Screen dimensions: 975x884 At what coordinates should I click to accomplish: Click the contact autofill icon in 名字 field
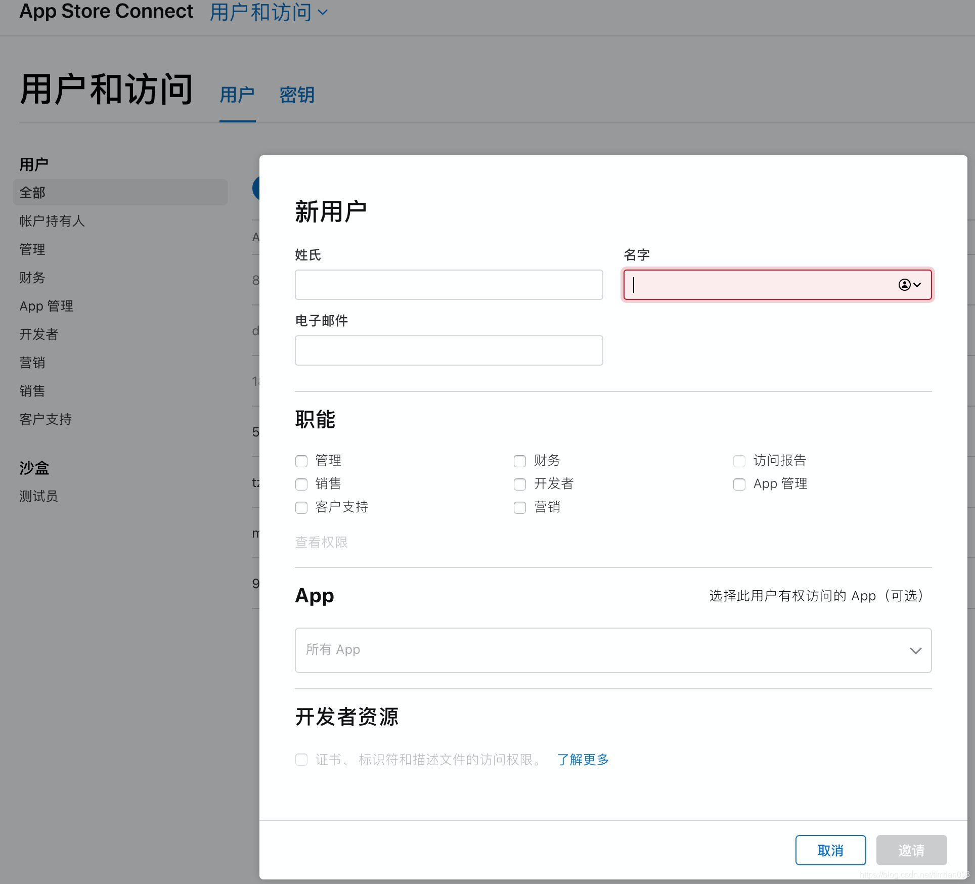(904, 285)
